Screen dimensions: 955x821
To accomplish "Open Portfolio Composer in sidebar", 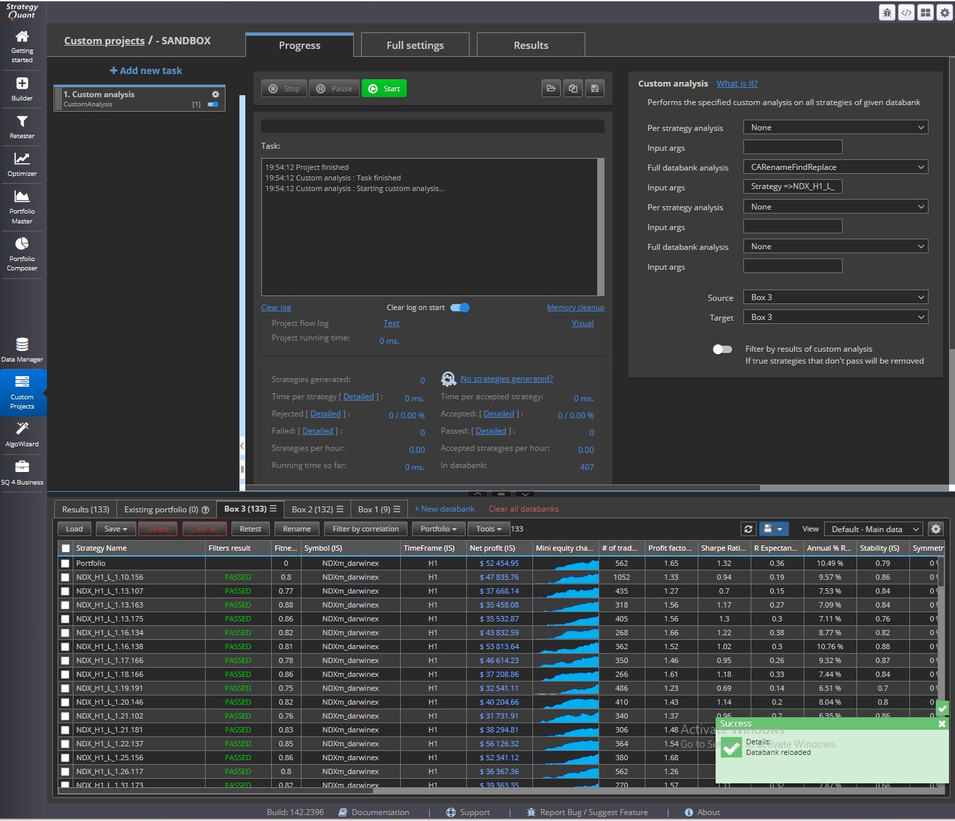I will point(22,254).
